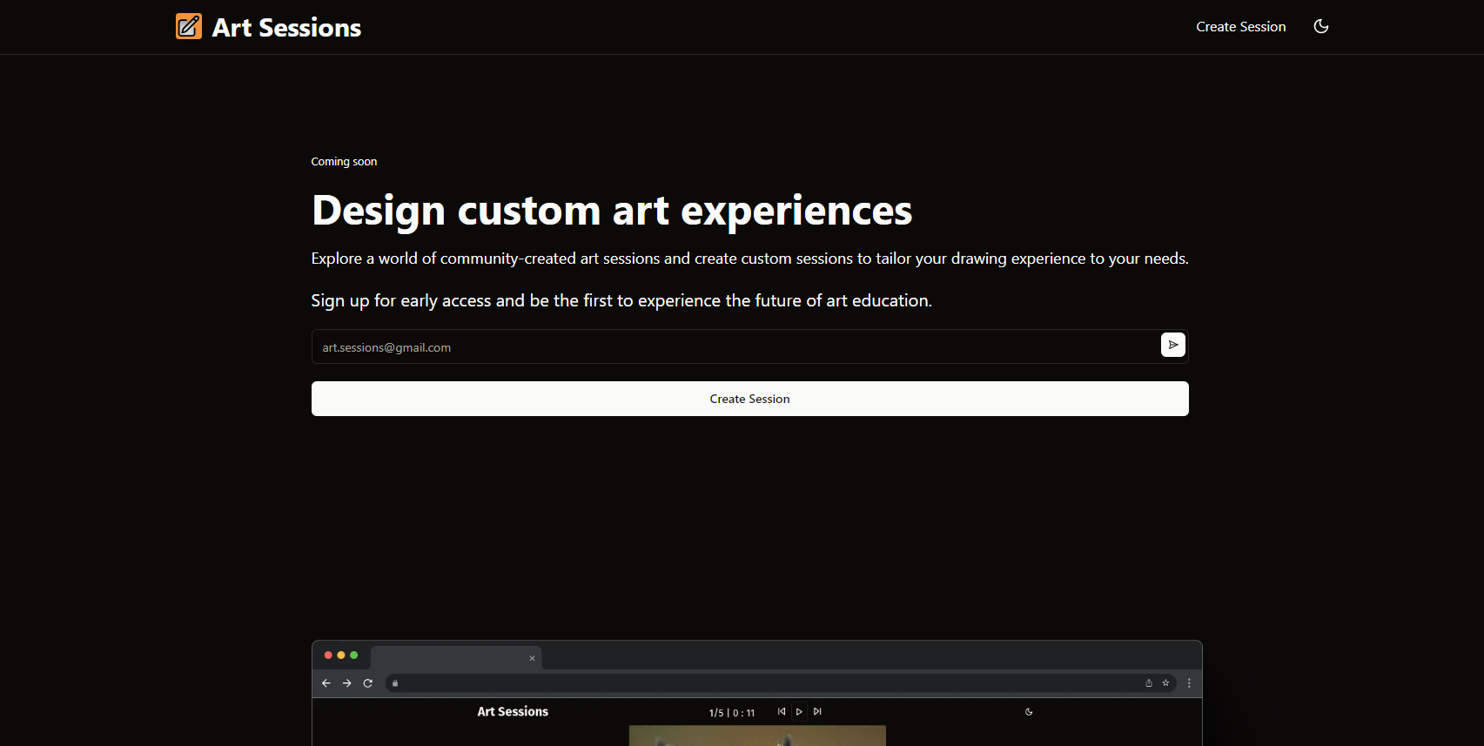This screenshot has height=746, width=1484.
Task: Reload the page in the browser preview
Action: pos(368,683)
